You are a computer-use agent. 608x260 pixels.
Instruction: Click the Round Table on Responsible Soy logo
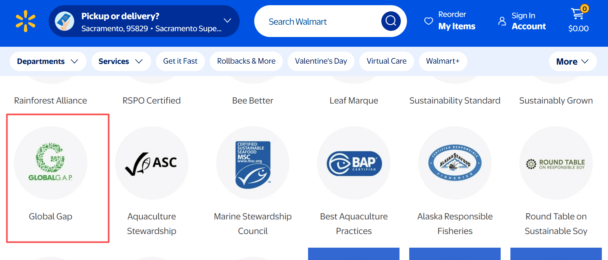point(556,164)
